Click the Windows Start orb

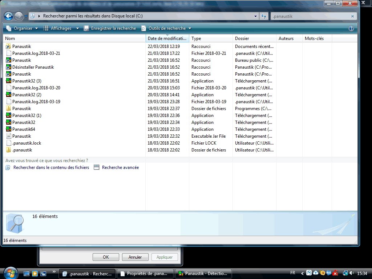10,273
